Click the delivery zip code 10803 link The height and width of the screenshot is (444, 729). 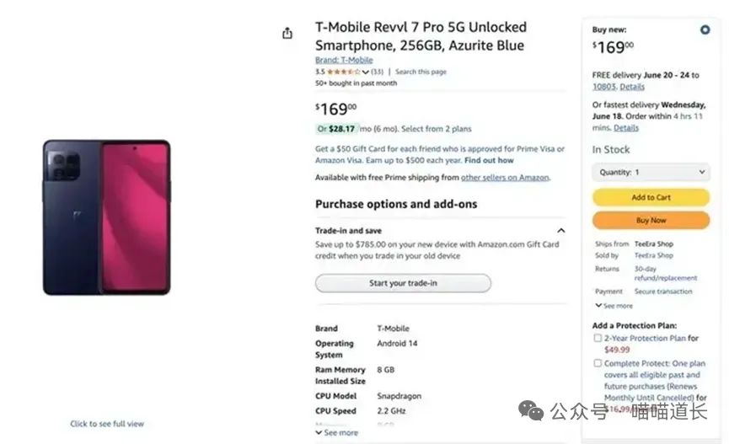604,87
